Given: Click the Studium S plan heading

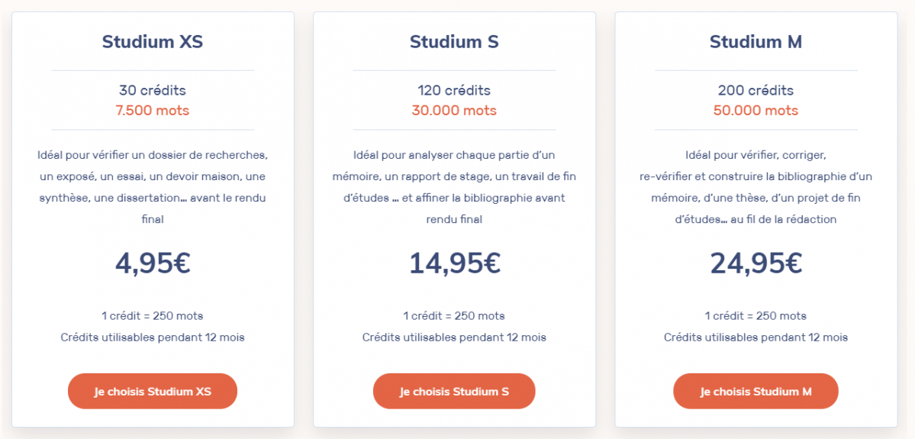Looking at the screenshot, I should point(454,41).
